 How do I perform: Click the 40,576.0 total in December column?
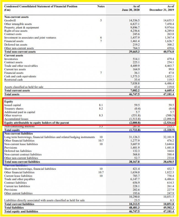coord(169,52)
